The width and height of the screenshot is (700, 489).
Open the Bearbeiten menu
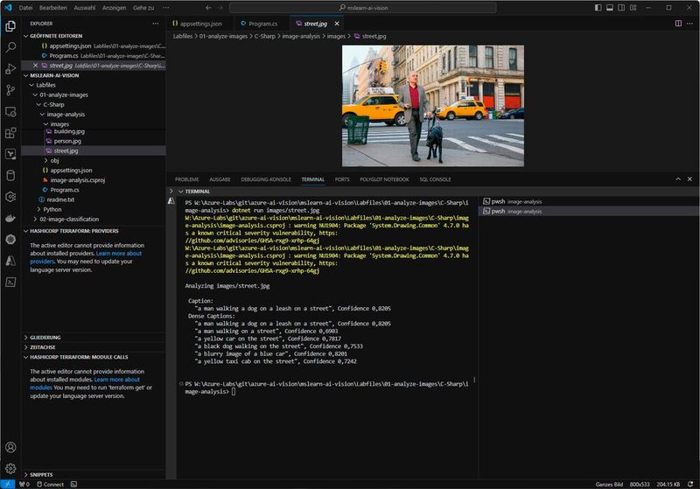(x=54, y=8)
